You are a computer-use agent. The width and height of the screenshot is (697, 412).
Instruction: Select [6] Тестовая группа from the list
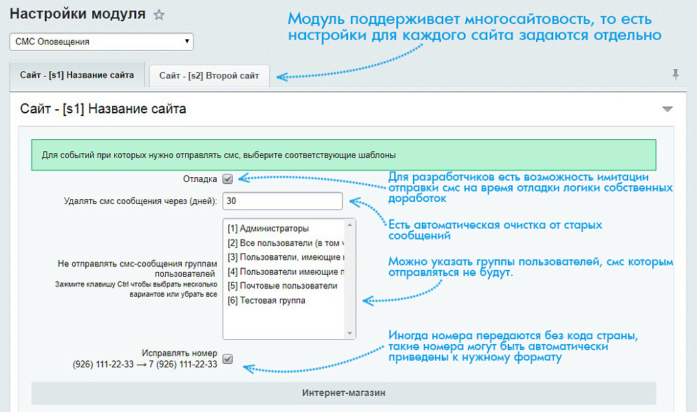click(275, 302)
